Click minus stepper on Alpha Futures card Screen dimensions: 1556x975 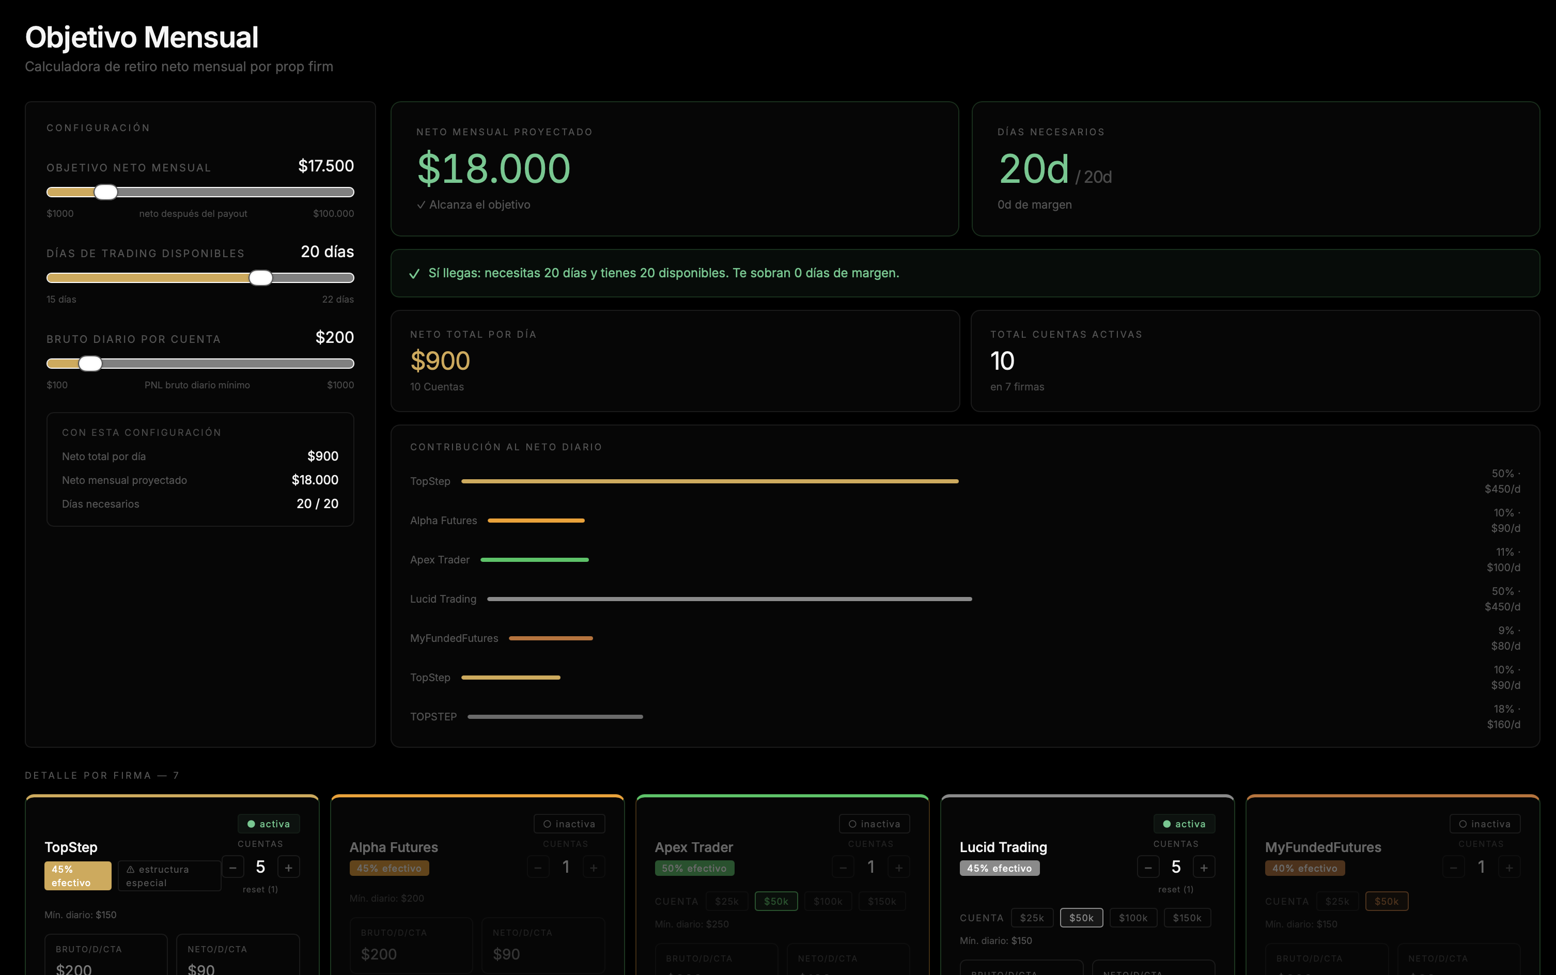(x=538, y=867)
